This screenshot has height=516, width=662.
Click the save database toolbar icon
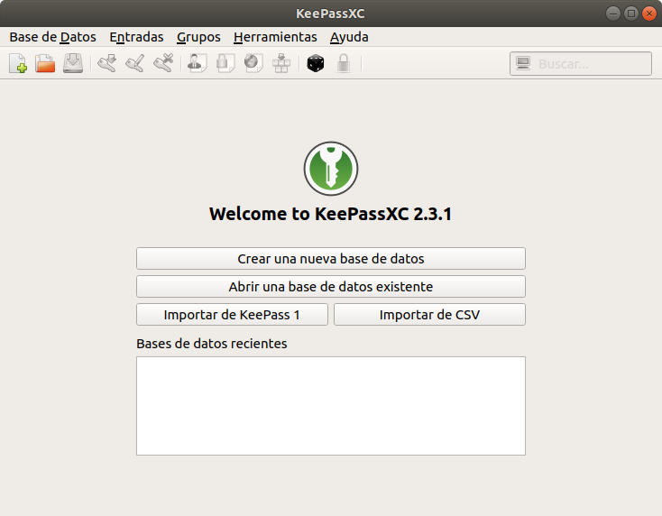pos(73,64)
